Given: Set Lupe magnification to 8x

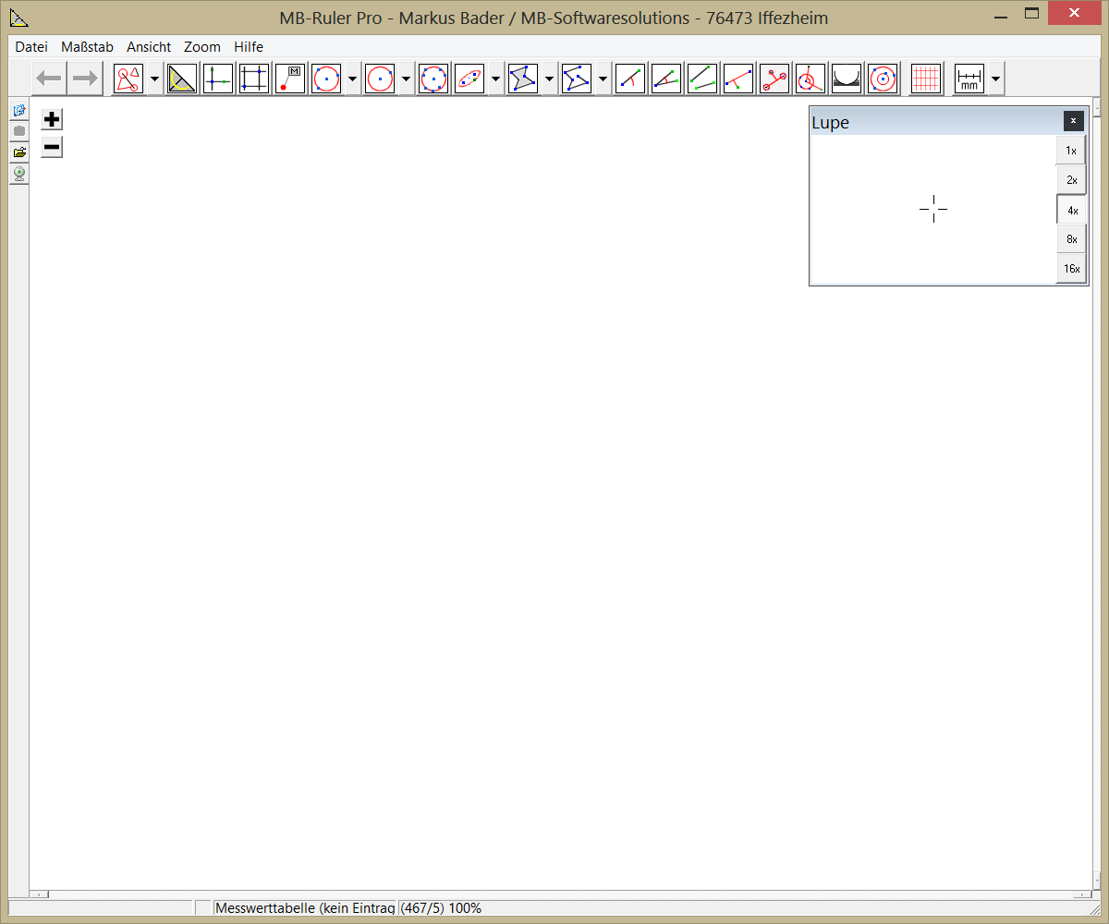Looking at the screenshot, I should click(x=1071, y=239).
